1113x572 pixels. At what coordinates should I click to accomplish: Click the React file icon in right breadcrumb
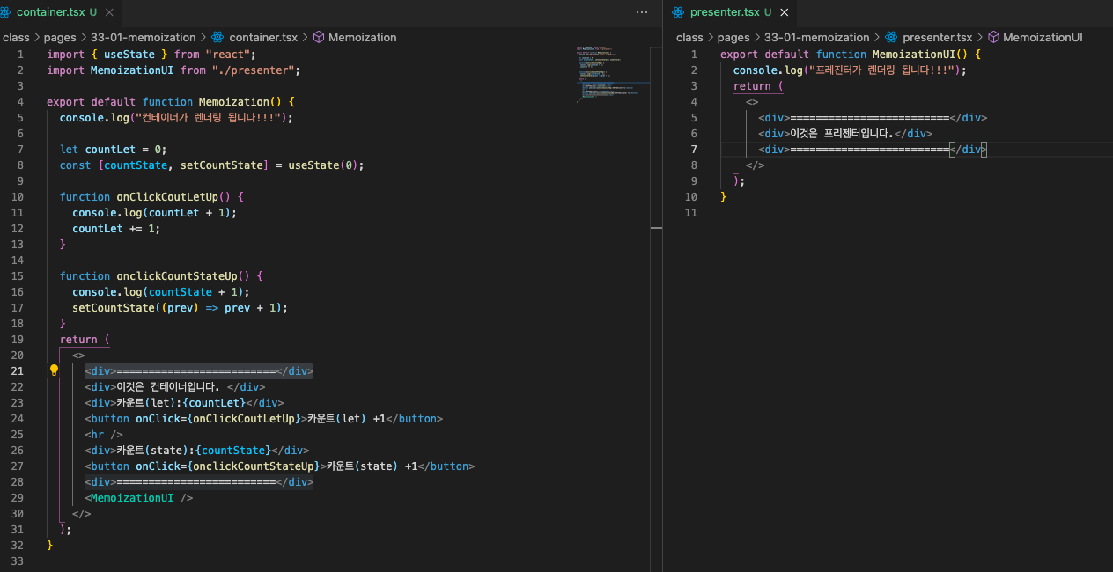tap(891, 38)
